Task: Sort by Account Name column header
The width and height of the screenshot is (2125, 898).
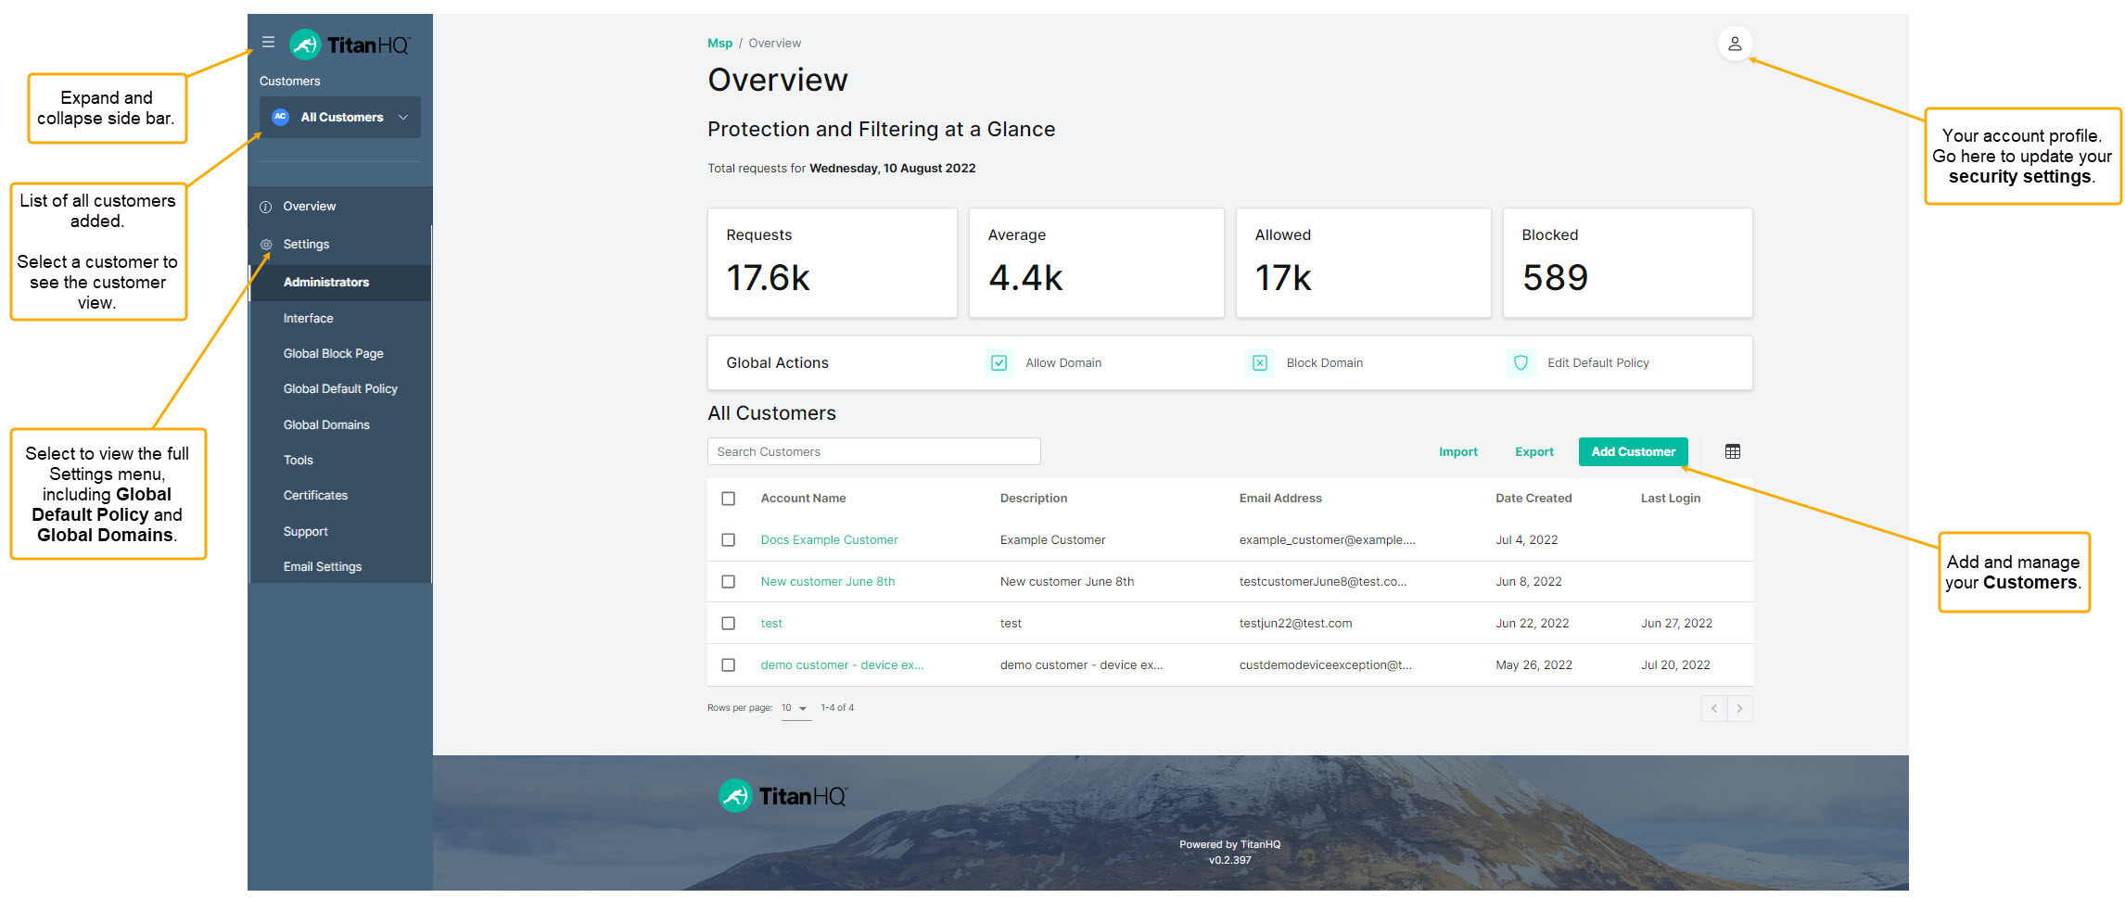Action: pyautogui.click(x=803, y=499)
